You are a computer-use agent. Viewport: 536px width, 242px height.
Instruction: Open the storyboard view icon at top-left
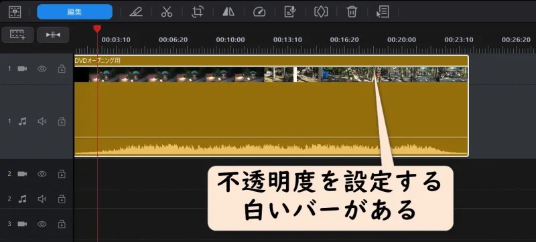(15, 12)
